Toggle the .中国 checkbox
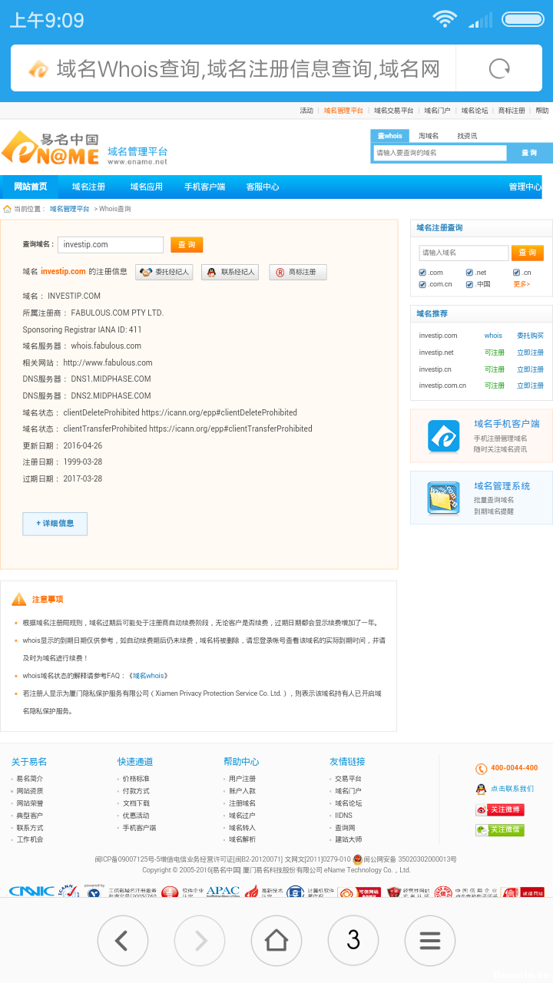 click(x=469, y=284)
